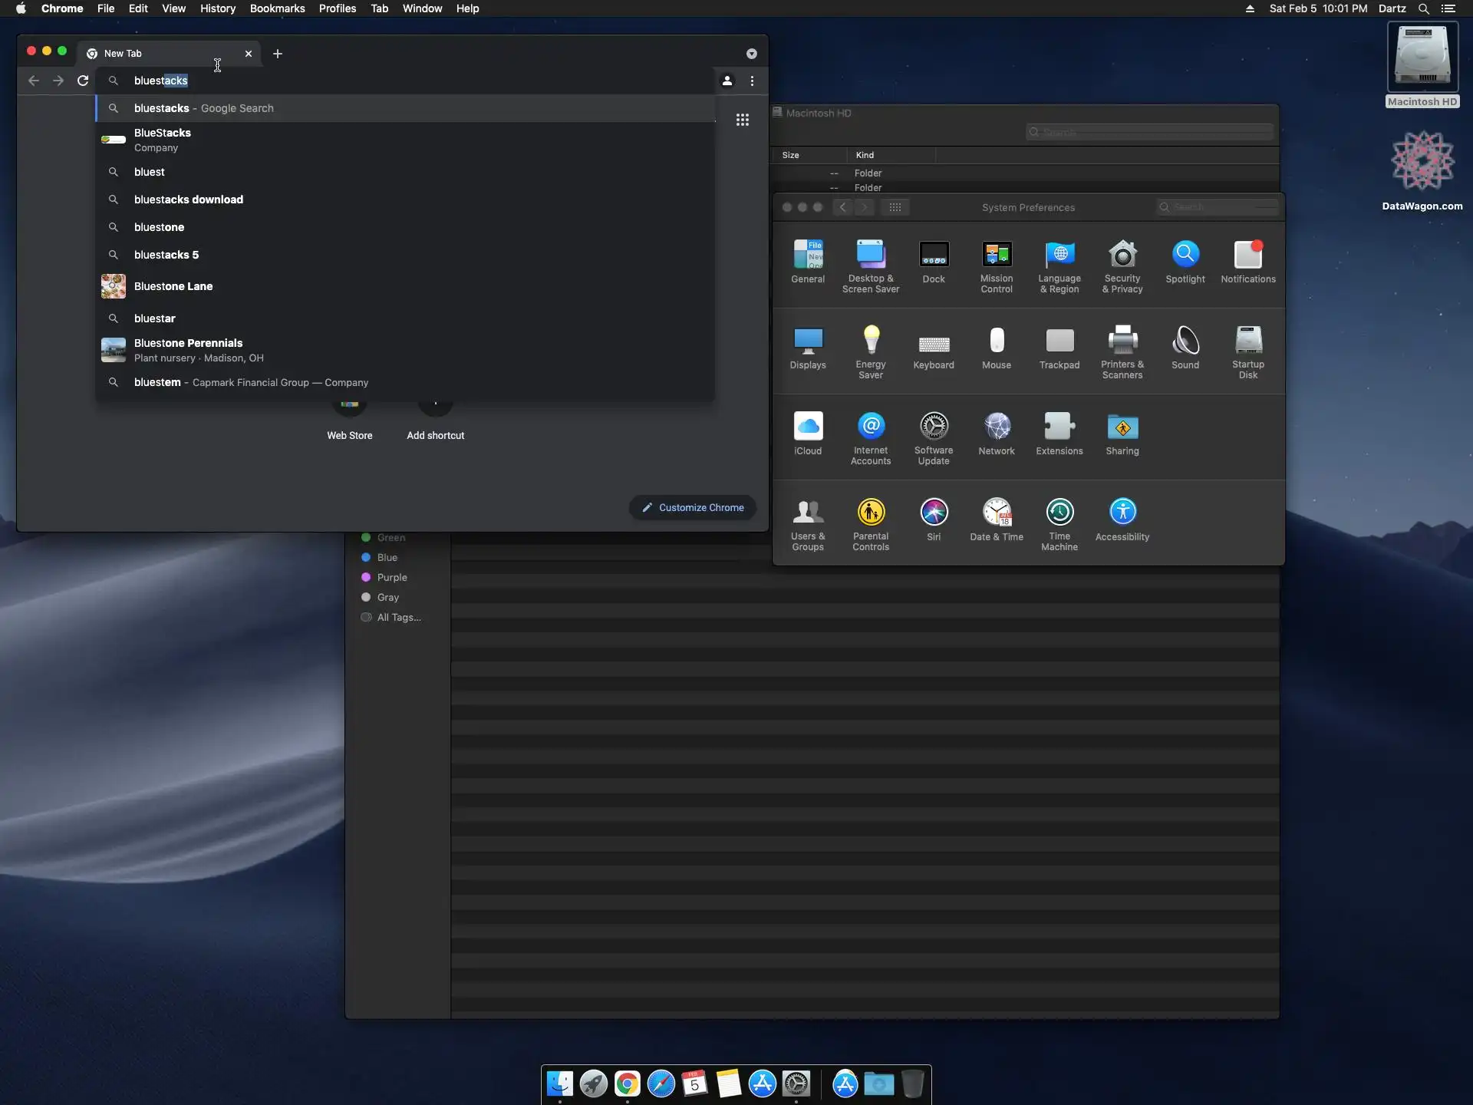Choose the 'bluestacks download' suggestion
Screen dimensions: 1473x1105
tap(188, 200)
